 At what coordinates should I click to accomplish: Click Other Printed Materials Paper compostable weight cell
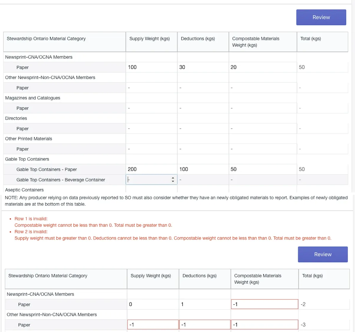[x=263, y=149]
